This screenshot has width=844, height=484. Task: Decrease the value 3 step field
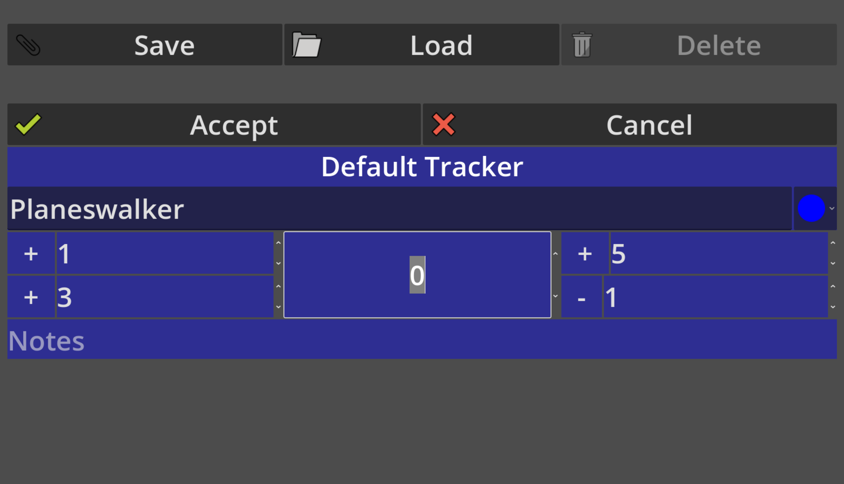tap(278, 307)
